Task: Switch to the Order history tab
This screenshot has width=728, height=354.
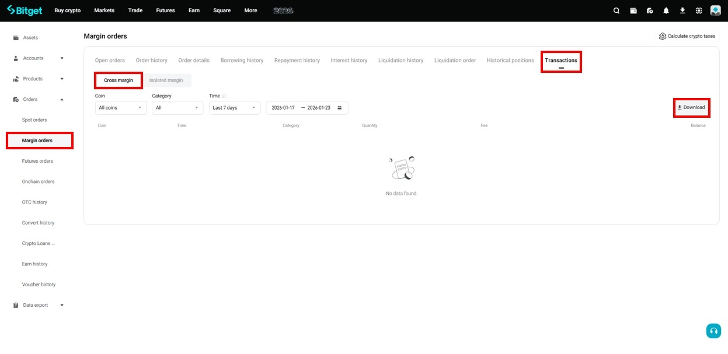Action: (x=152, y=61)
